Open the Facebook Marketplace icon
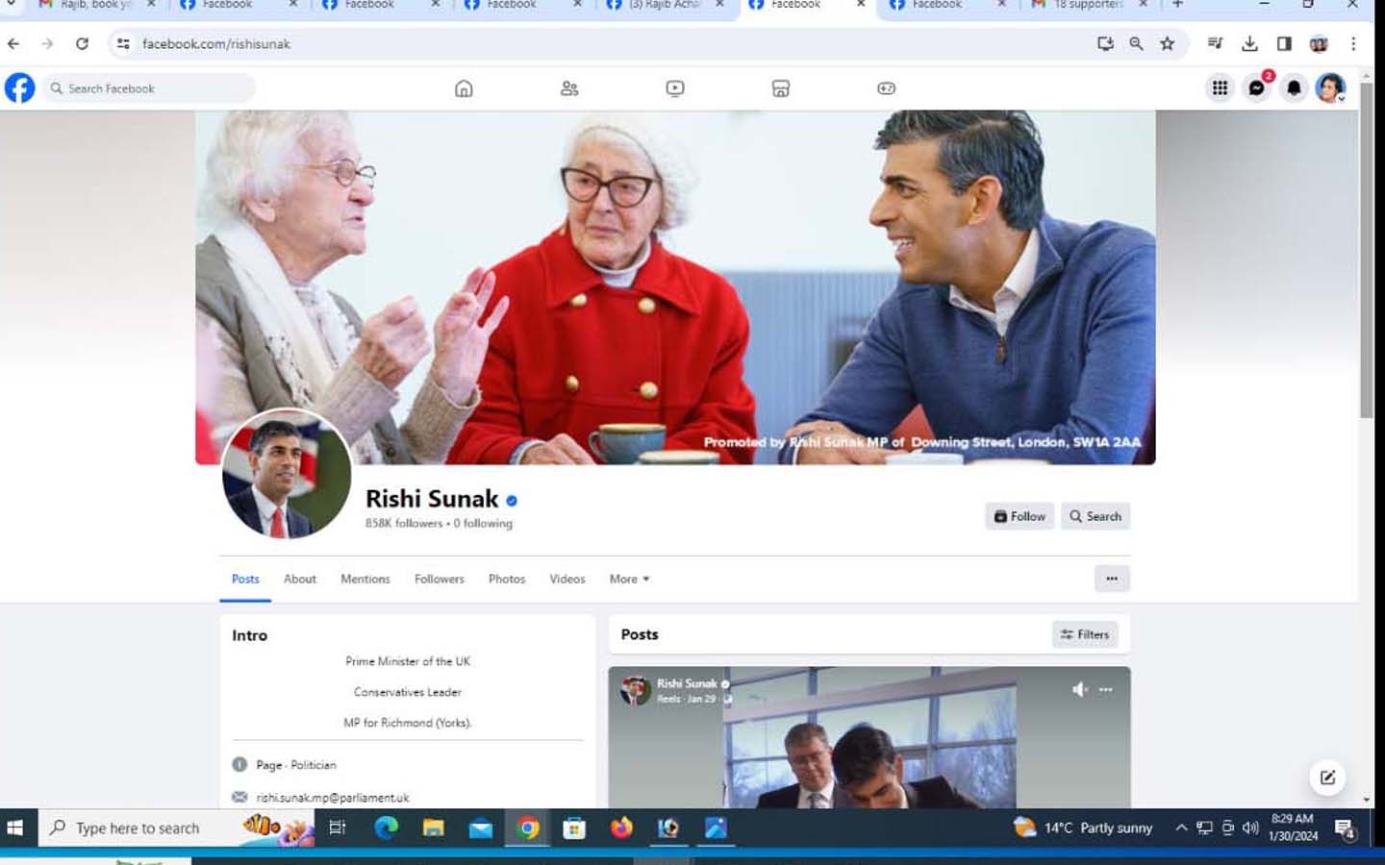Image resolution: width=1385 pixels, height=865 pixels. [x=781, y=88]
